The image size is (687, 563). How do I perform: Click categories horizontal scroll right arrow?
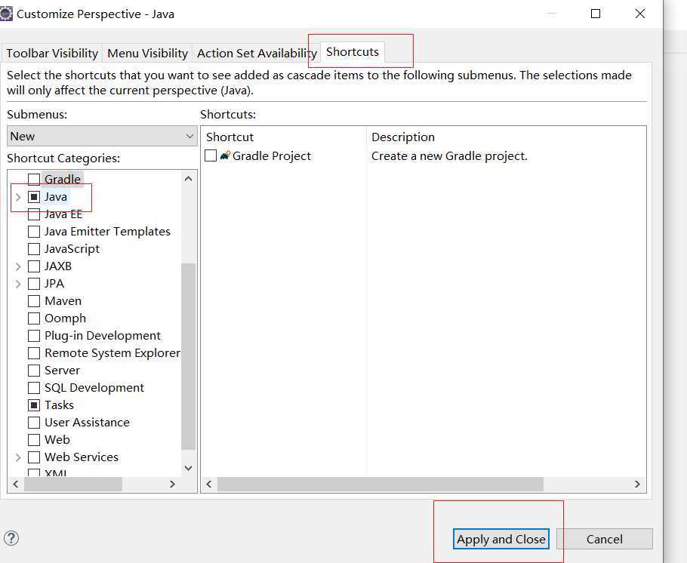[172, 485]
